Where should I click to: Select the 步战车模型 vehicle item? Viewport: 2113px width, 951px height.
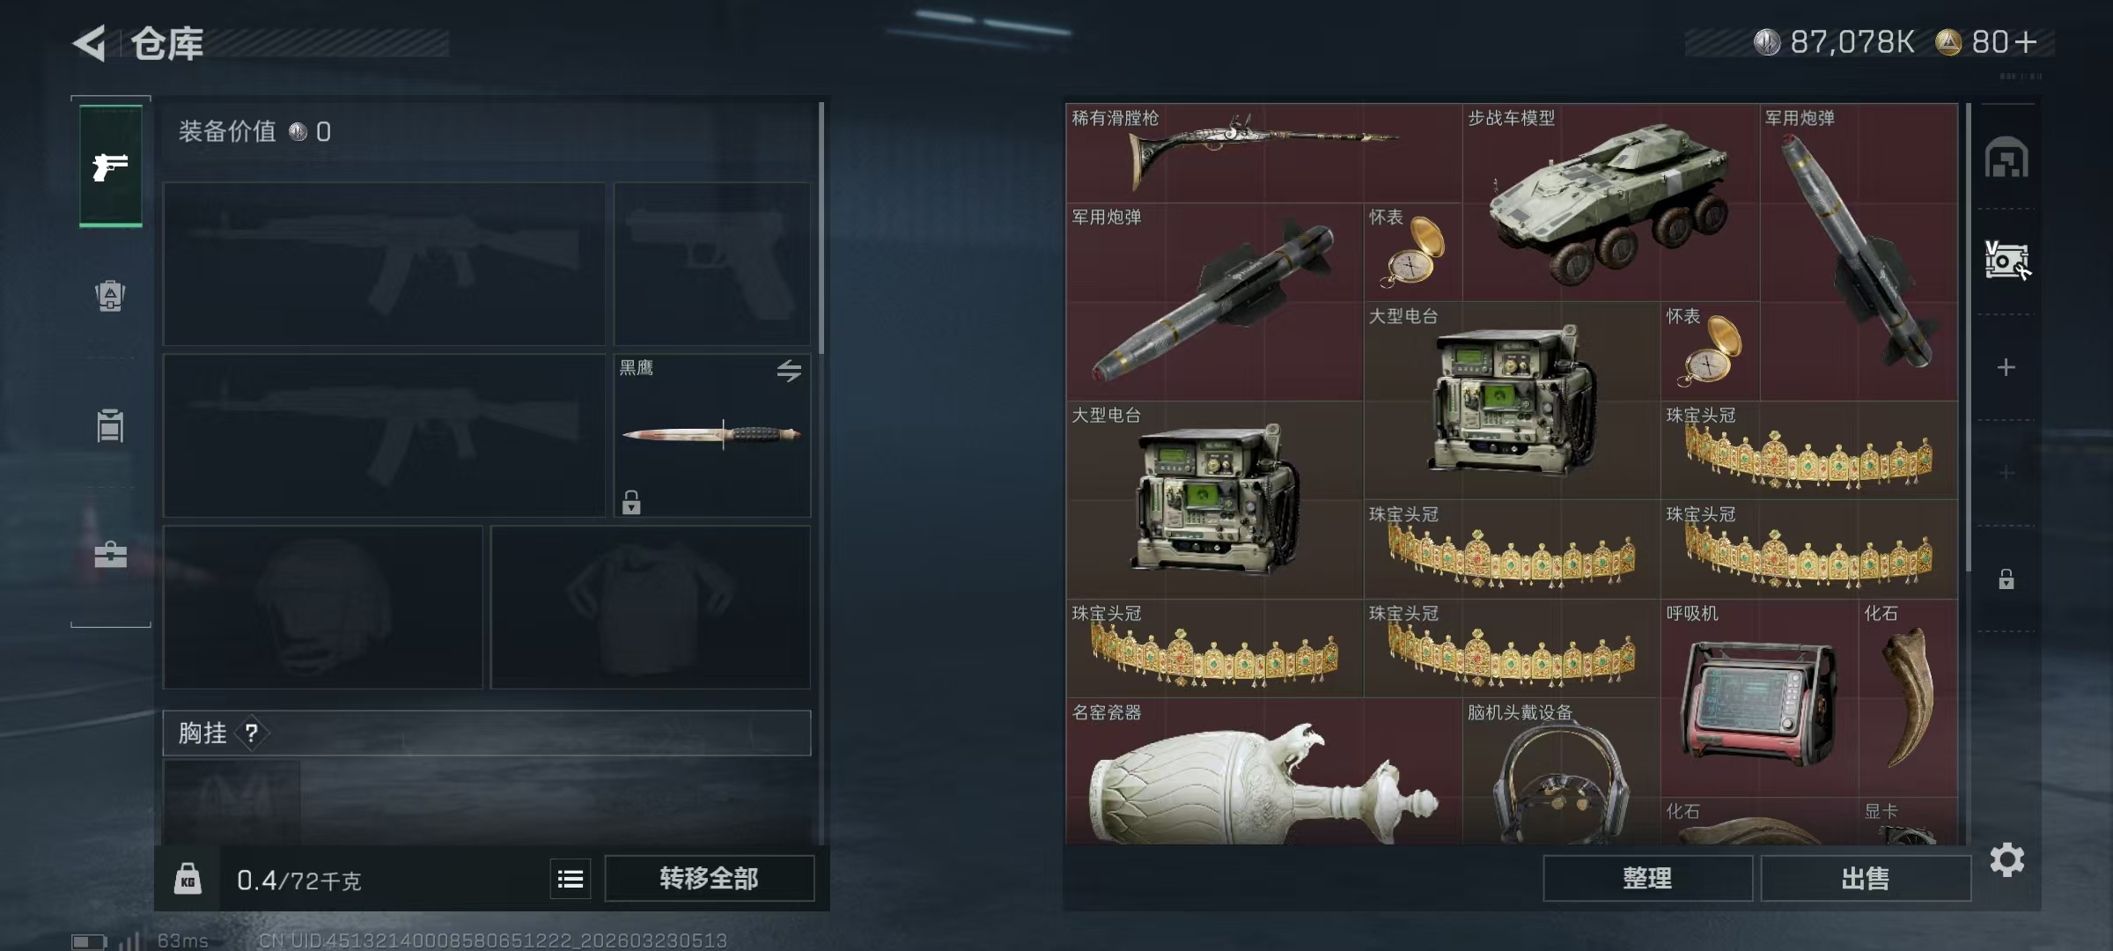click(x=1610, y=203)
